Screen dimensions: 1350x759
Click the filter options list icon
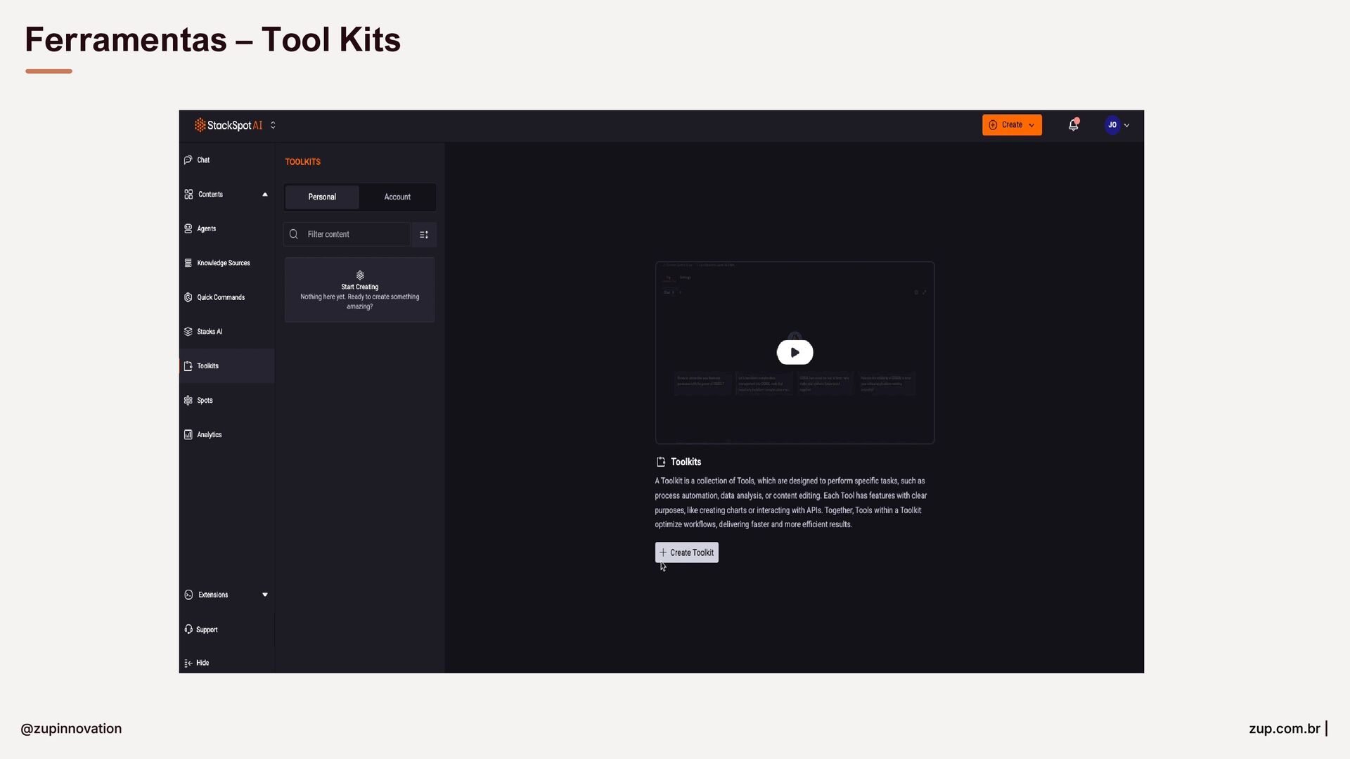[424, 235]
